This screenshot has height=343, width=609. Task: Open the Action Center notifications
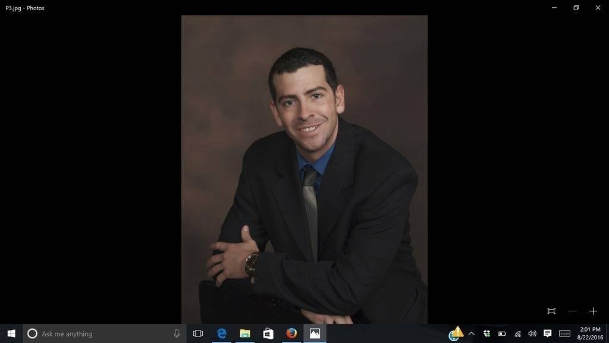coord(548,333)
